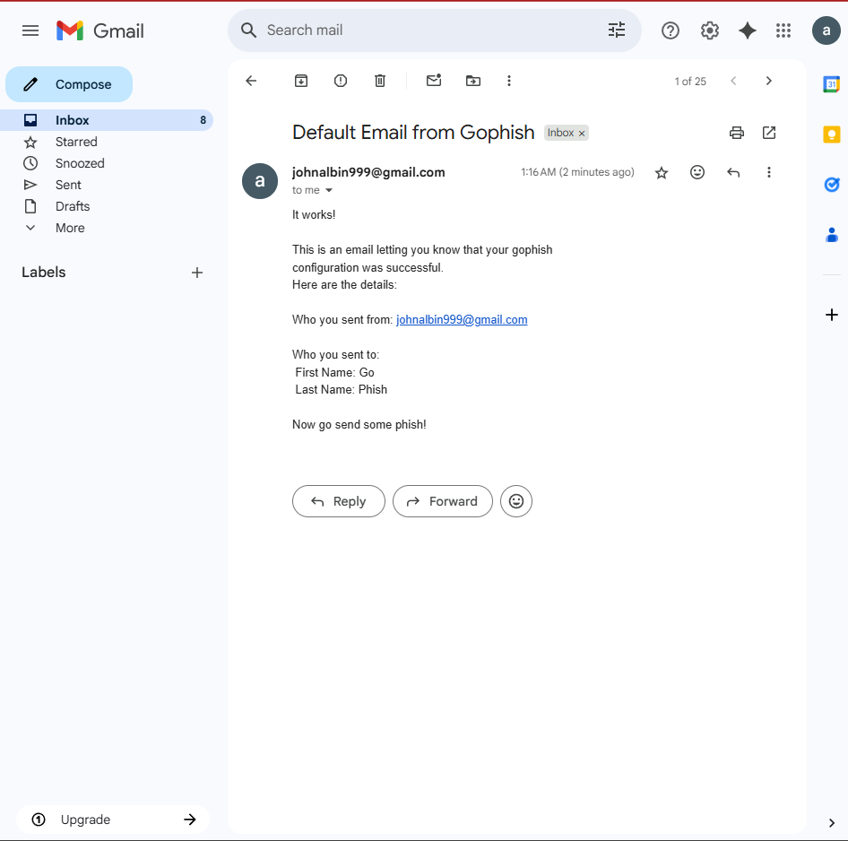This screenshot has width=848, height=841.
Task: Click the subject 'Default Email from Gophish'
Action: point(413,133)
